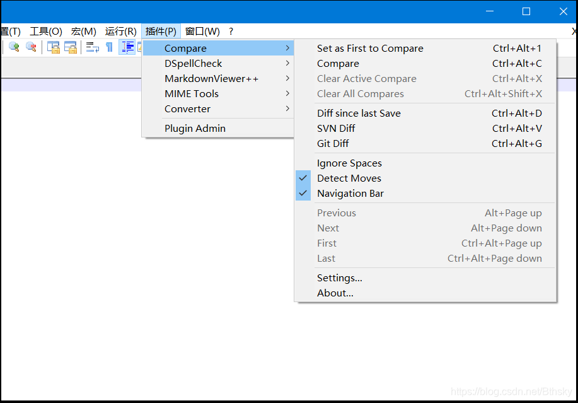Screen dimensions: 578x403
Task: Open the Document Map panel icon
Action: pos(127,47)
